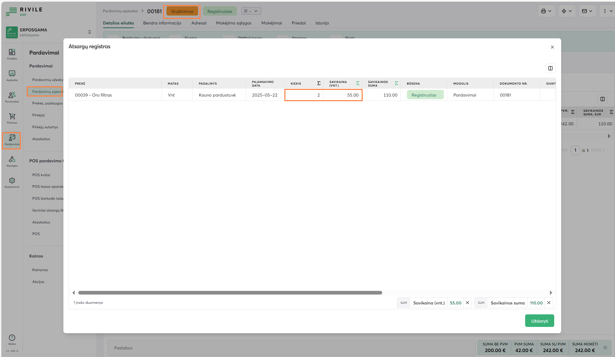615x357 pixels.
Task: Open column chooser icon in Atsargų registras
Action: coord(550,68)
